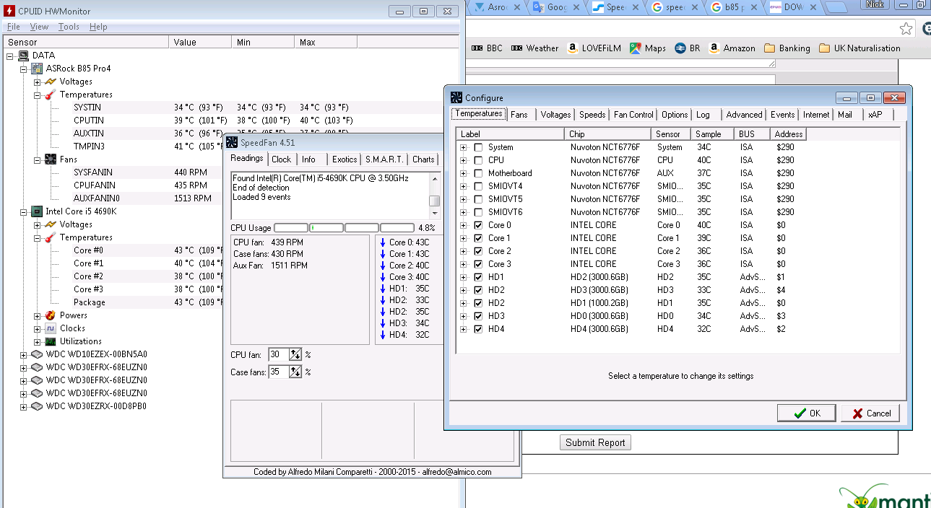
Task: Expand Voltages under ASRock B85 Pro4
Action: [36, 82]
